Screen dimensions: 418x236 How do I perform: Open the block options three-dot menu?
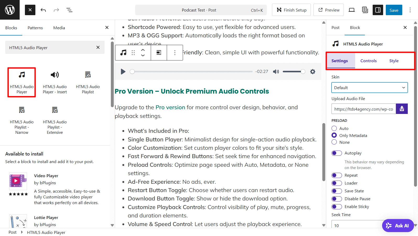175,53
